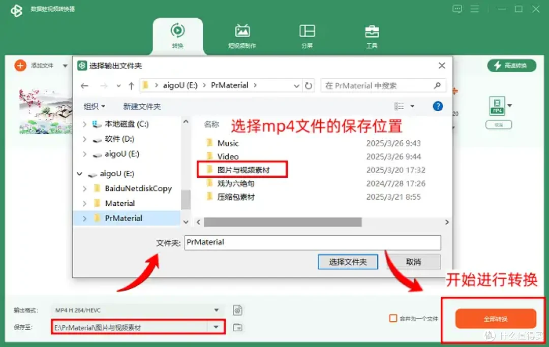Screen dimensions: 549x347
Task: Select the 压缩包素材 folder
Action: click(236, 197)
